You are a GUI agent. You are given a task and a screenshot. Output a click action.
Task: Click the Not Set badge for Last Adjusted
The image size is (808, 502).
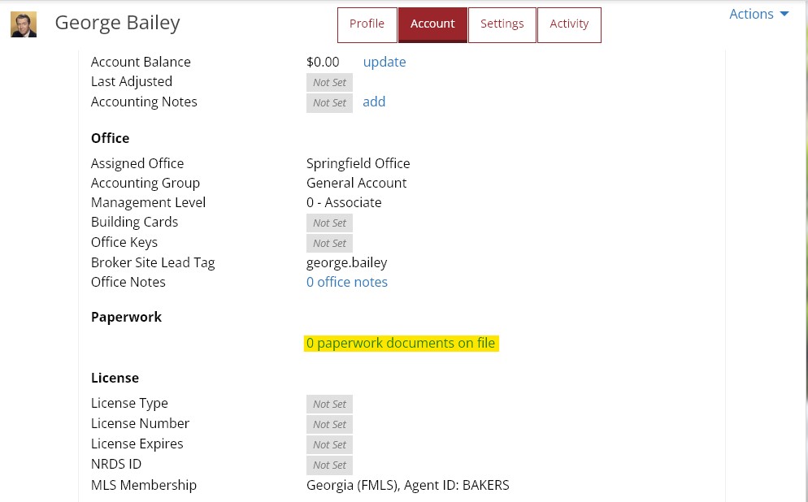click(x=329, y=82)
